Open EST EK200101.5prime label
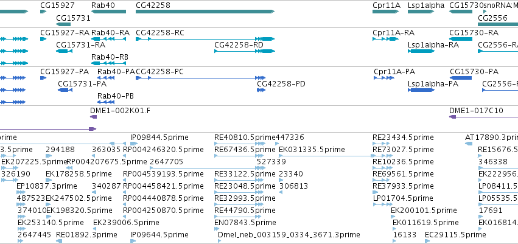Viewport: 518px width, 244px height. coord(424,211)
